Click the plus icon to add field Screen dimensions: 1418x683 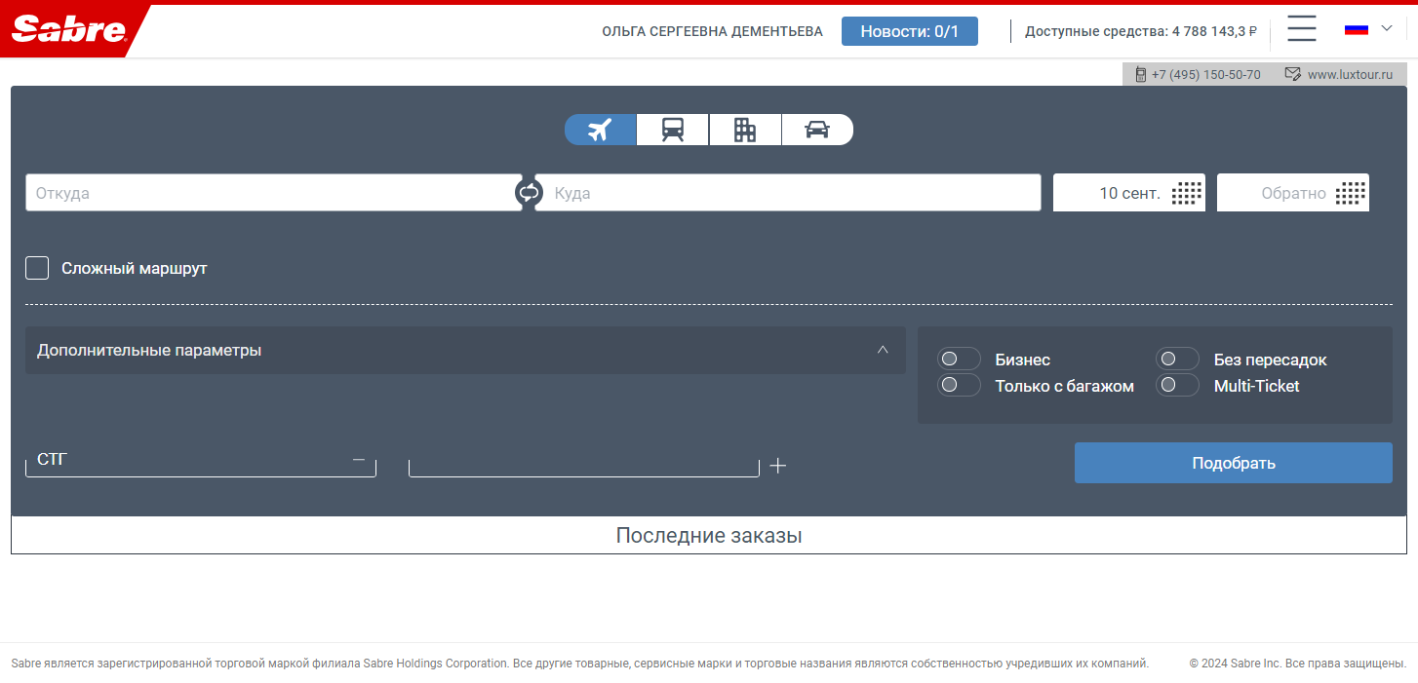(x=777, y=466)
